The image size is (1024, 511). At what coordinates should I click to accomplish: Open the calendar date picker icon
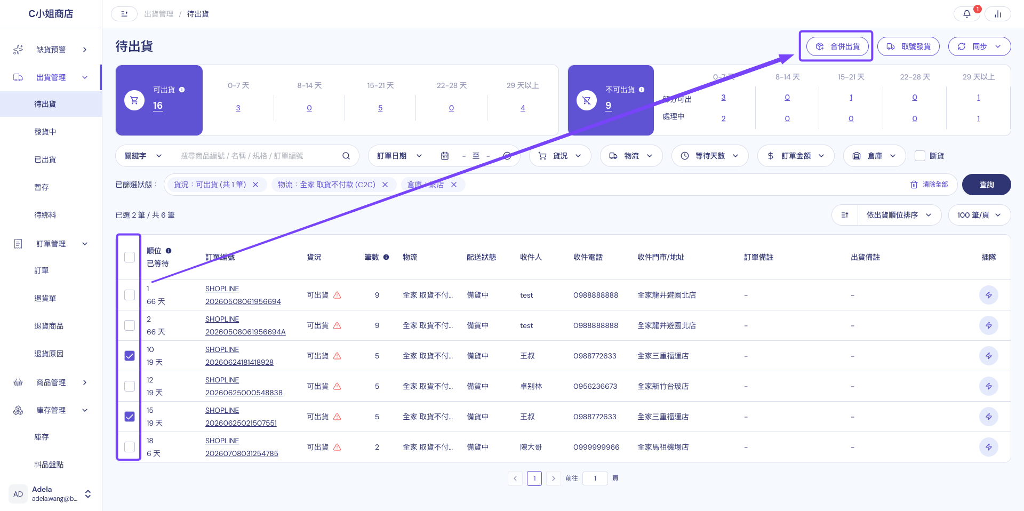[445, 156]
